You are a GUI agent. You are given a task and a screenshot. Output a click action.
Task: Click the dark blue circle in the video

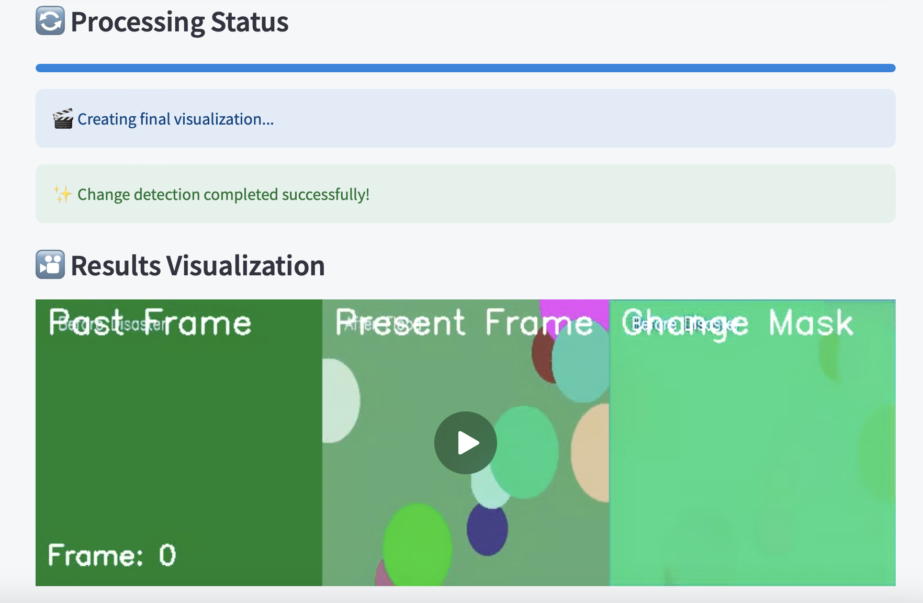click(x=488, y=530)
